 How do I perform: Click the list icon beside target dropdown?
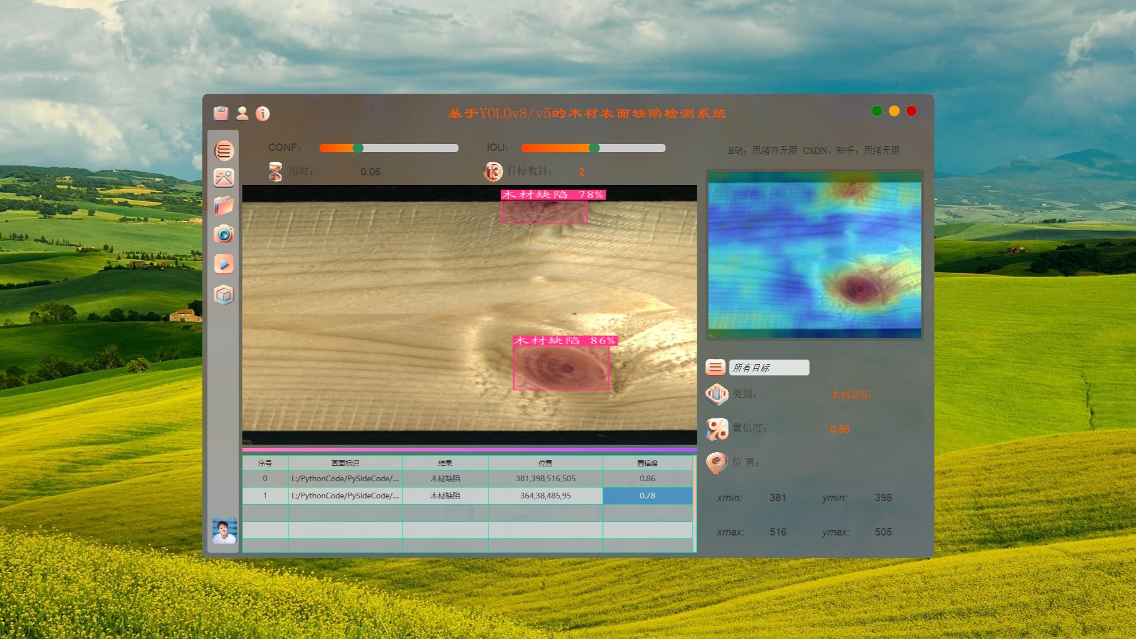click(715, 367)
